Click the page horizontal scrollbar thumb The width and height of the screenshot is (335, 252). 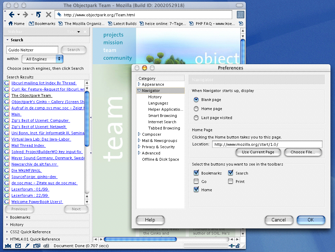pos(140,239)
